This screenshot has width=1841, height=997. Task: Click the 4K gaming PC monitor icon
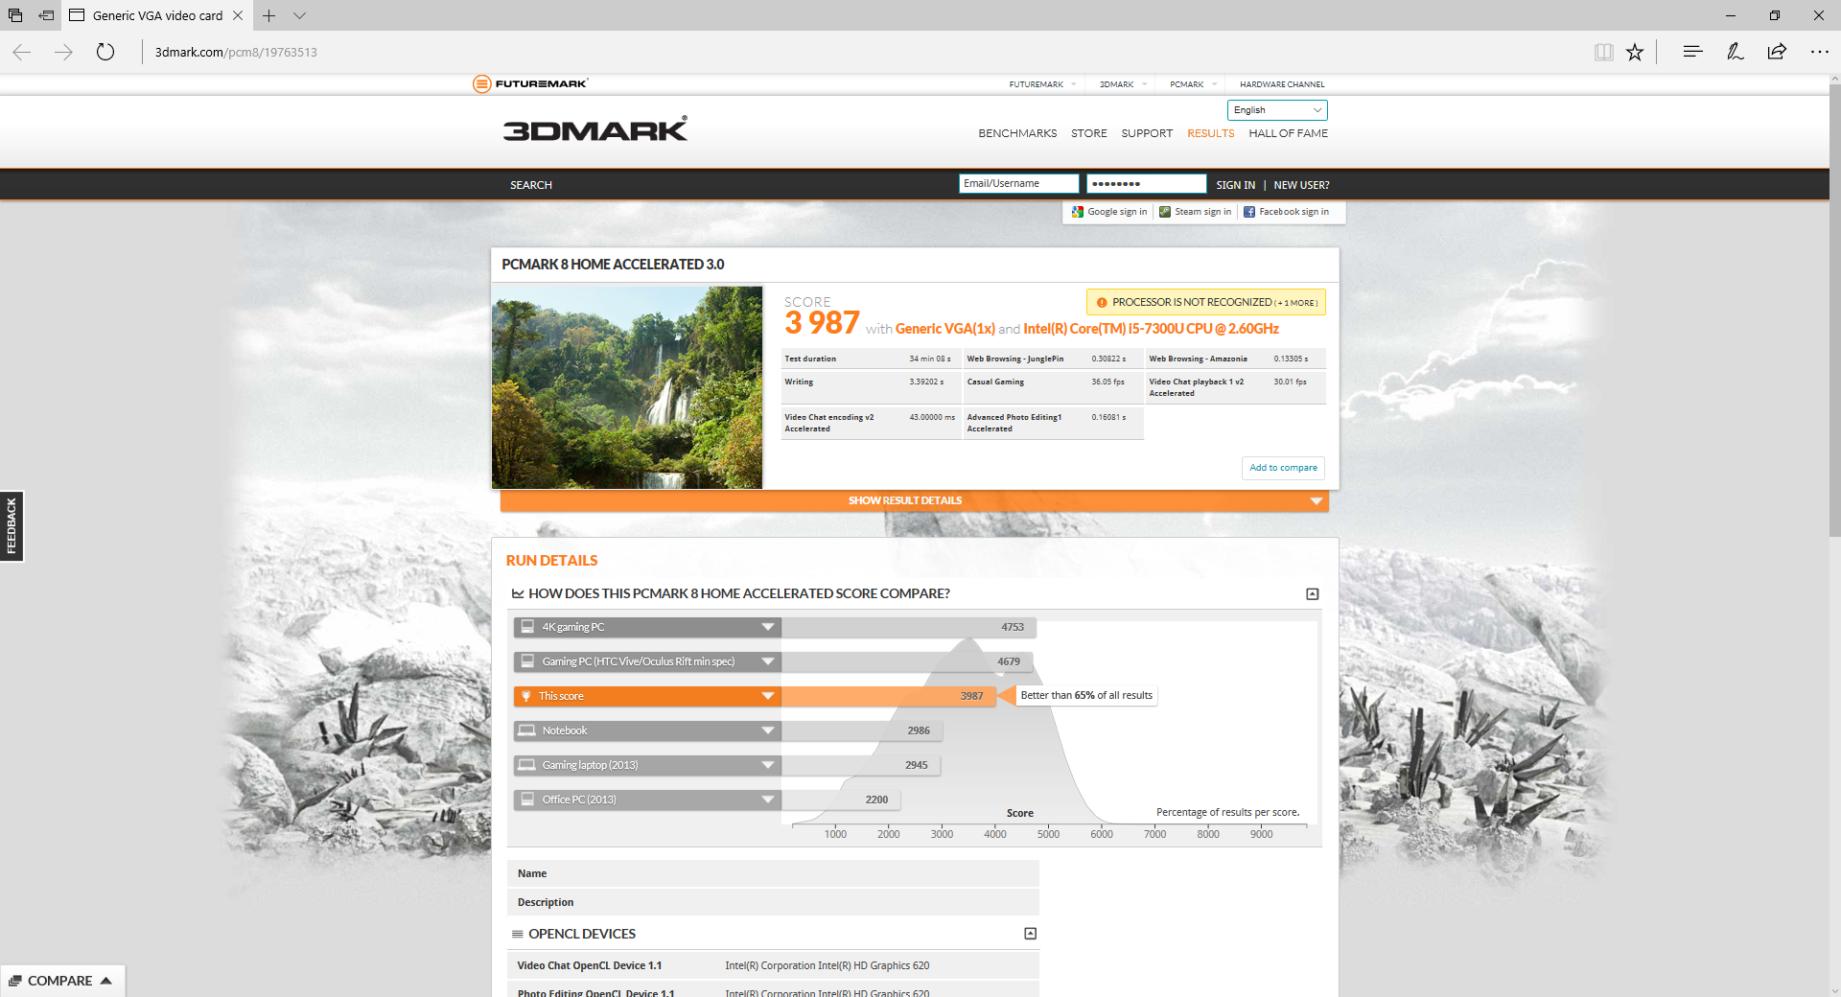(527, 627)
